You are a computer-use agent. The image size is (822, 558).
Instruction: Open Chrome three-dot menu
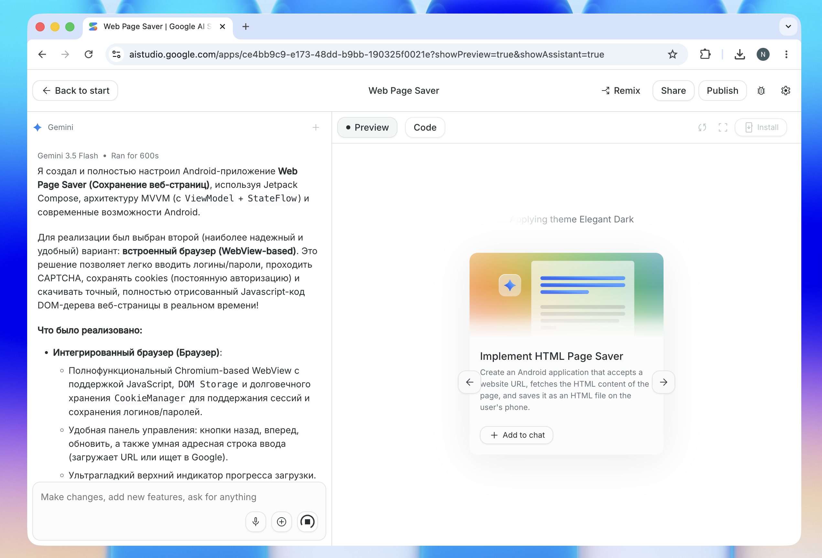786,54
